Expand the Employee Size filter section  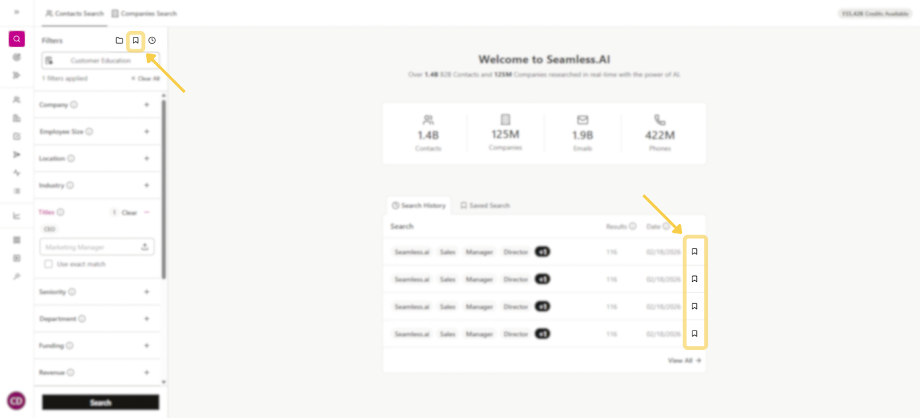coord(147,132)
